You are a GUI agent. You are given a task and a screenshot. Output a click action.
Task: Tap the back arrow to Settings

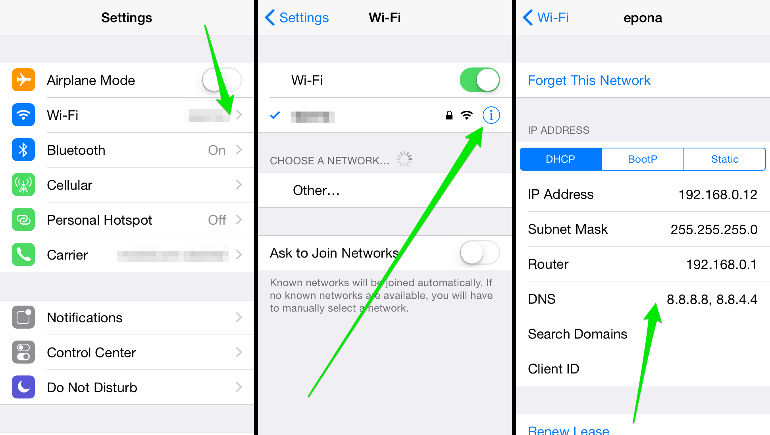[x=269, y=11]
